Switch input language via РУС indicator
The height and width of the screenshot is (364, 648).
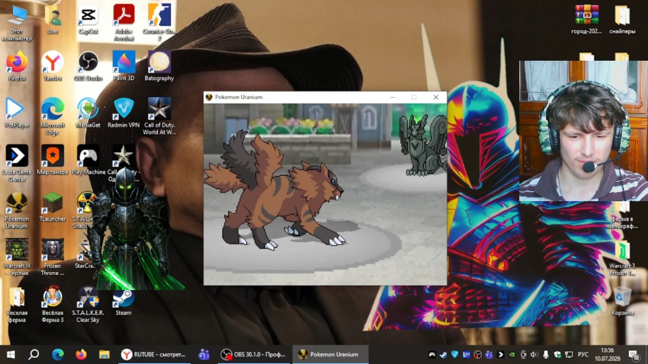(583, 355)
